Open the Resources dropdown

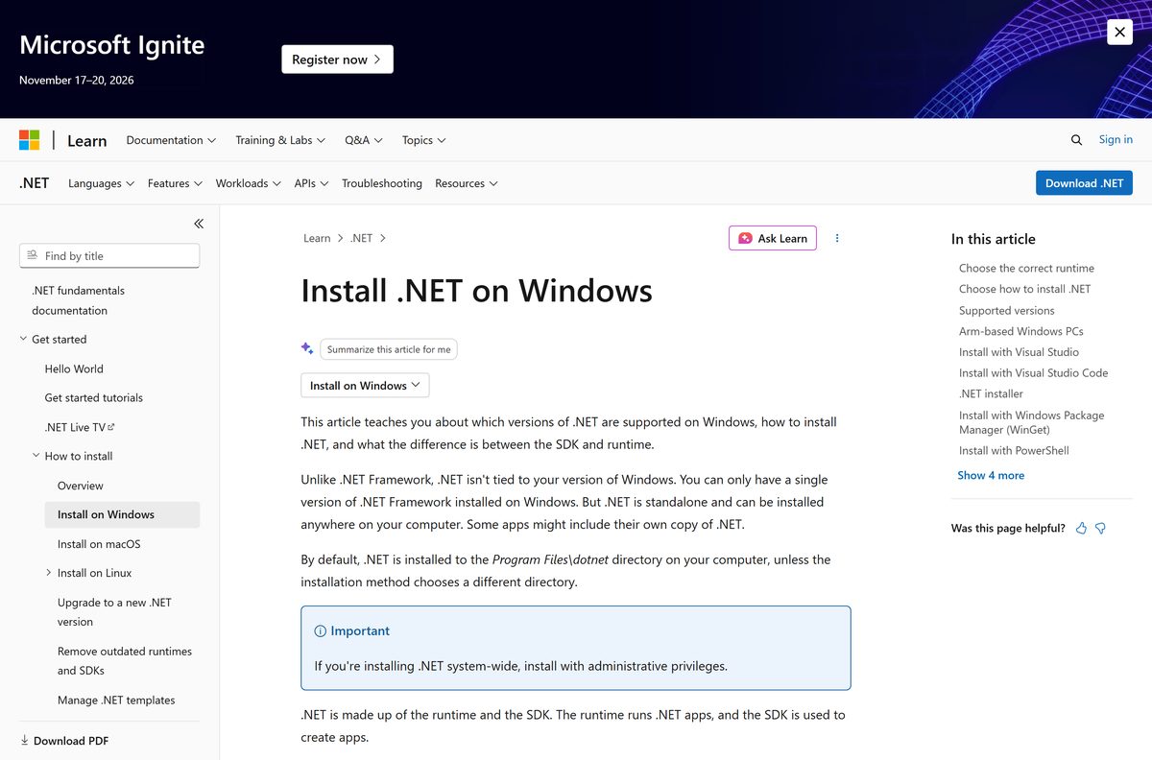click(466, 183)
